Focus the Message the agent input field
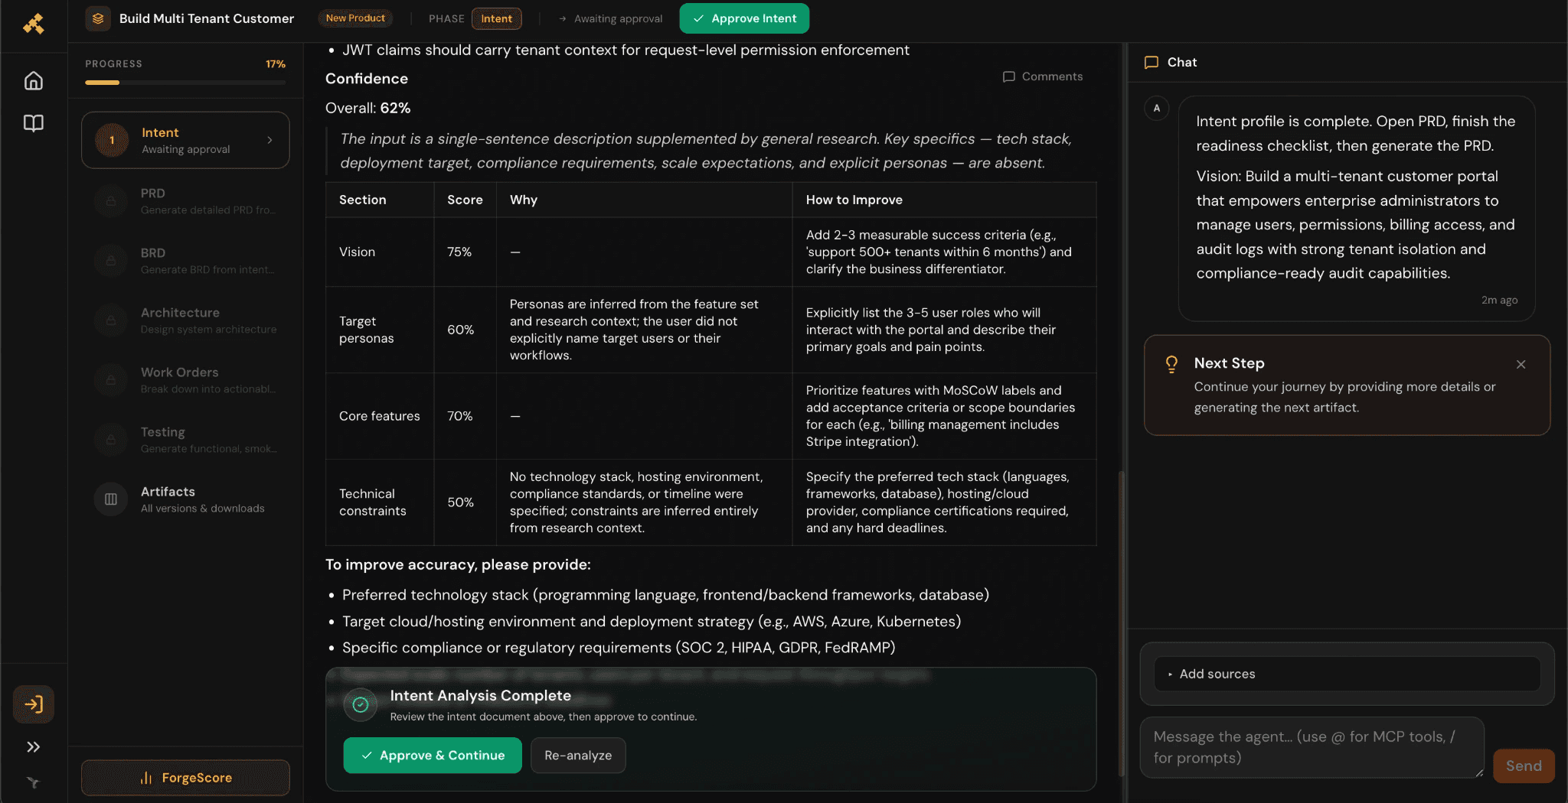The width and height of the screenshot is (1568, 803). [x=1312, y=747]
